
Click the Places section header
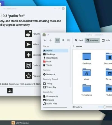click(46, 46)
